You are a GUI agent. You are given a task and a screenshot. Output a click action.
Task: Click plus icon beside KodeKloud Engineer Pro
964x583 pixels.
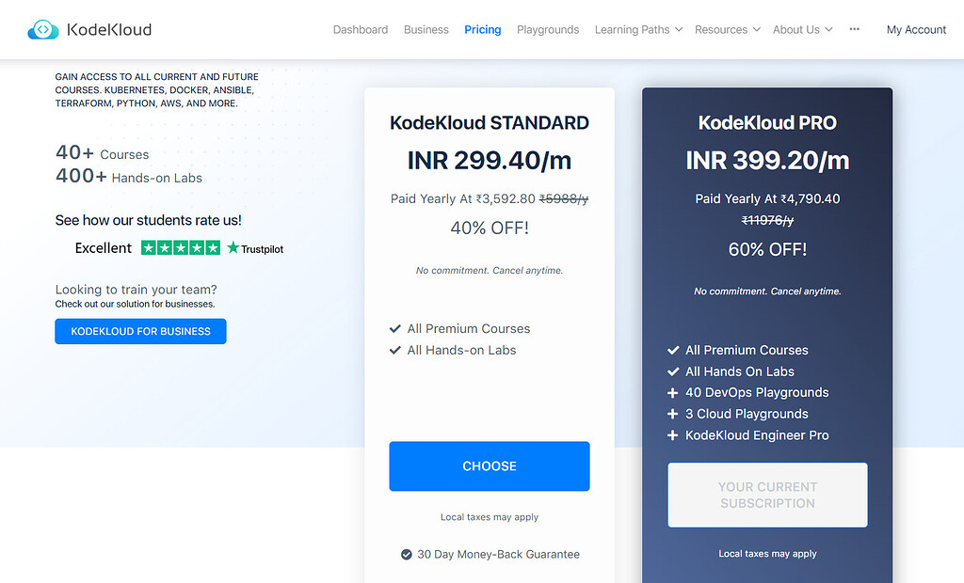pos(673,435)
